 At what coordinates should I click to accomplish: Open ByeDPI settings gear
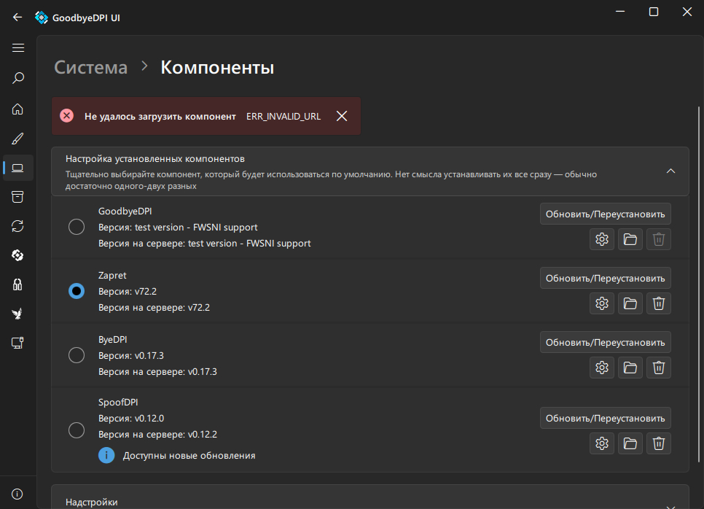[x=602, y=368]
